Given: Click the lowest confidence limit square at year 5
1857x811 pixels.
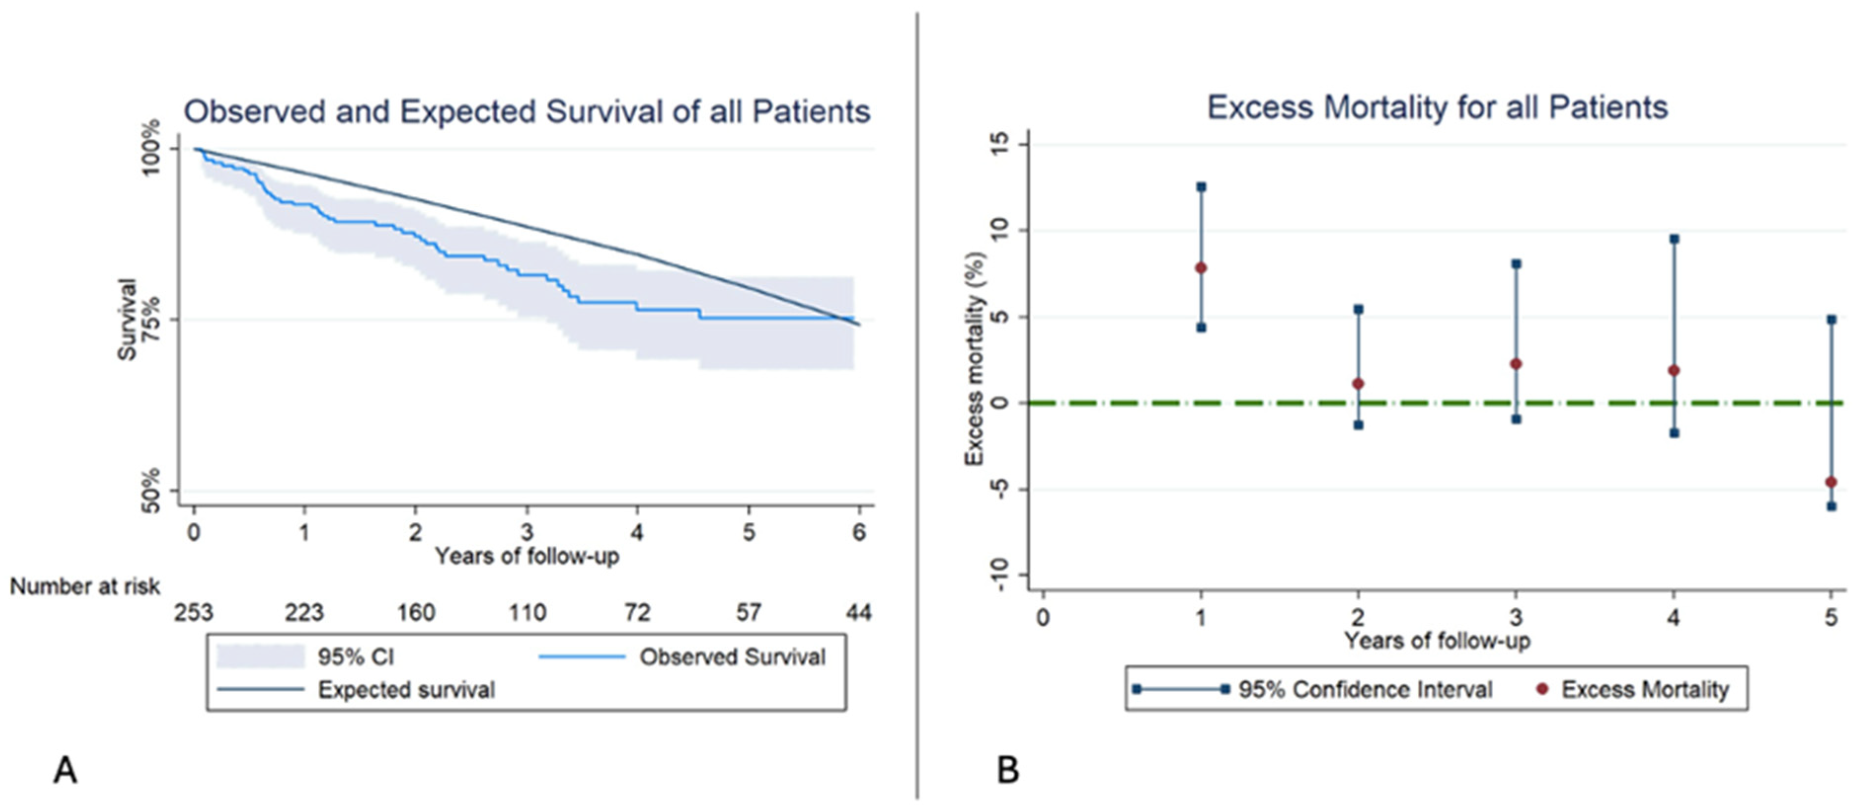Looking at the screenshot, I should pyautogui.click(x=1831, y=507).
